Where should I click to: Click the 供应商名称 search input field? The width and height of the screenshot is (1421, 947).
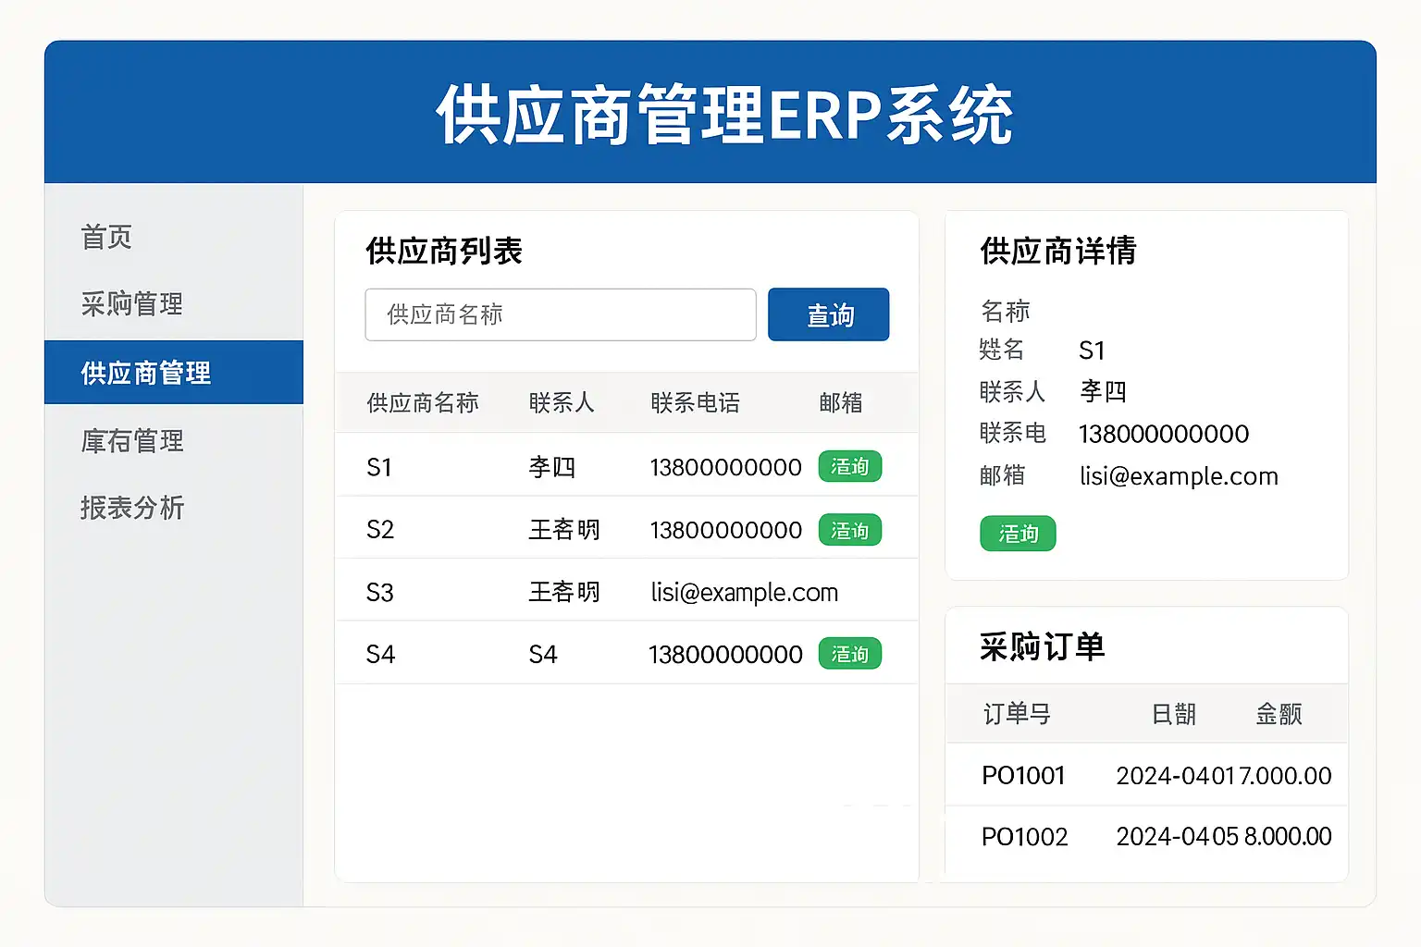click(x=560, y=314)
